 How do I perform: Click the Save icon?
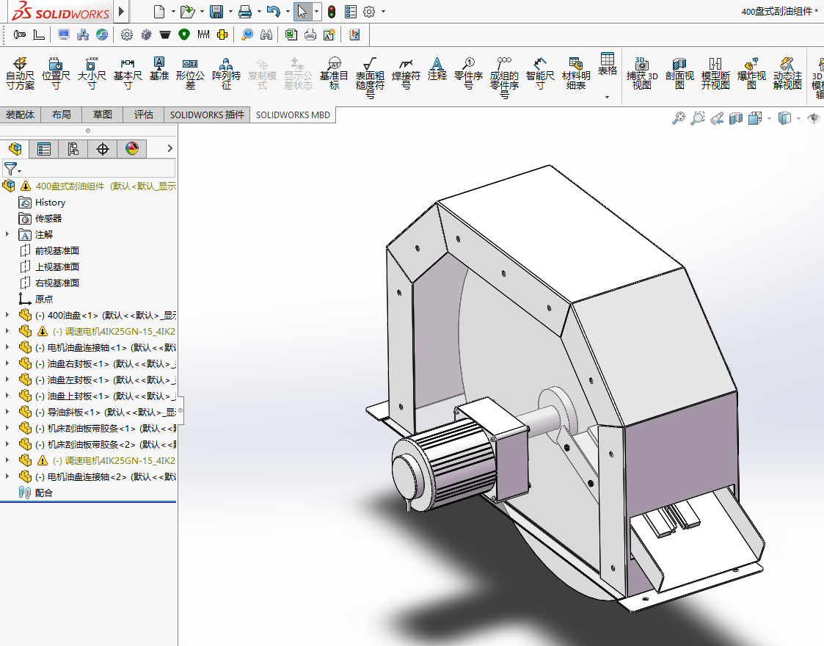click(x=216, y=12)
